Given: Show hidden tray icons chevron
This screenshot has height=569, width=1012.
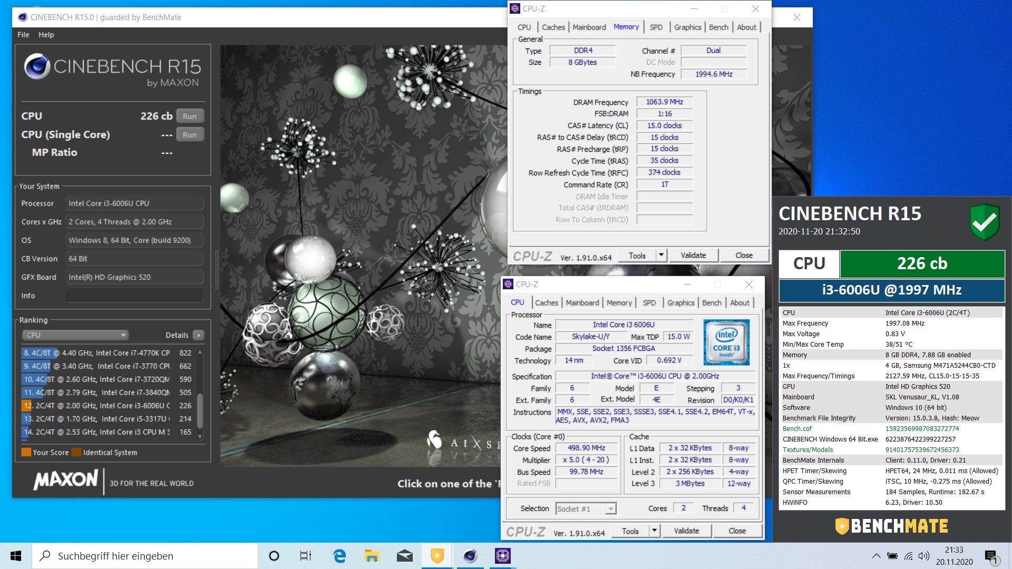Looking at the screenshot, I should (876, 556).
